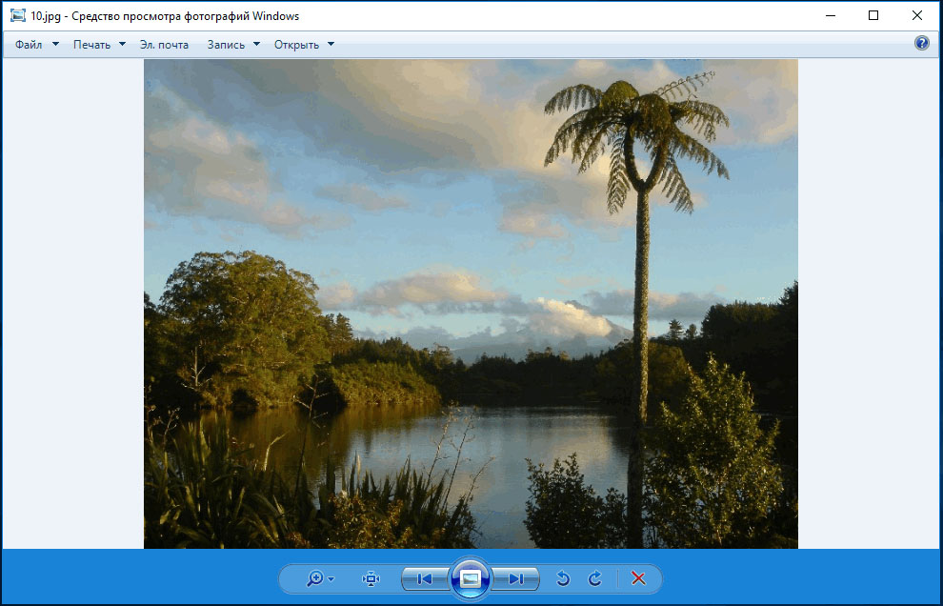The image size is (943, 606).
Task: Maximize the photo viewer window
Action: pyautogui.click(x=873, y=15)
